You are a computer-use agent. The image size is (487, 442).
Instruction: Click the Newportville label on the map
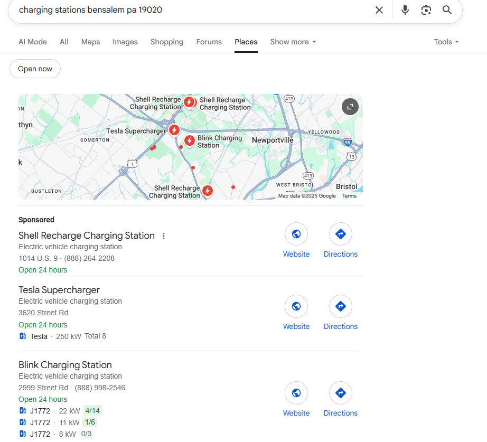pos(273,140)
